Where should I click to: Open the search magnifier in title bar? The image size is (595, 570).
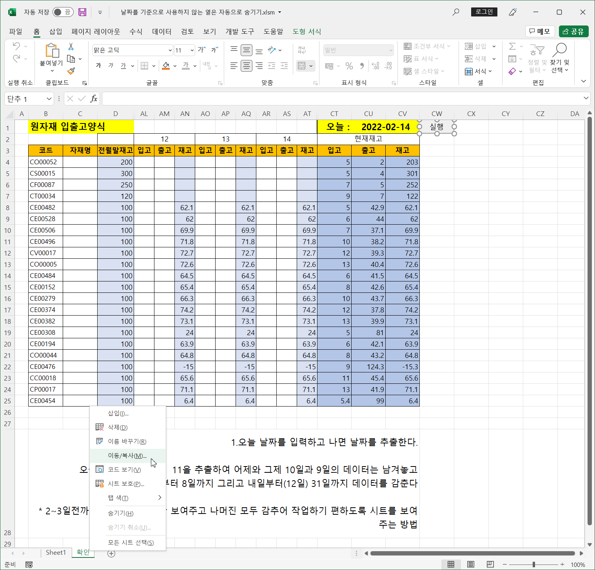coord(455,12)
